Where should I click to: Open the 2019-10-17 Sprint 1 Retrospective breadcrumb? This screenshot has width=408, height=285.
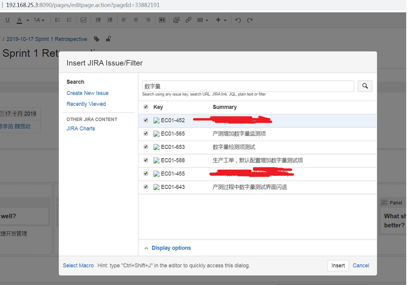pyautogui.click(x=47, y=39)
